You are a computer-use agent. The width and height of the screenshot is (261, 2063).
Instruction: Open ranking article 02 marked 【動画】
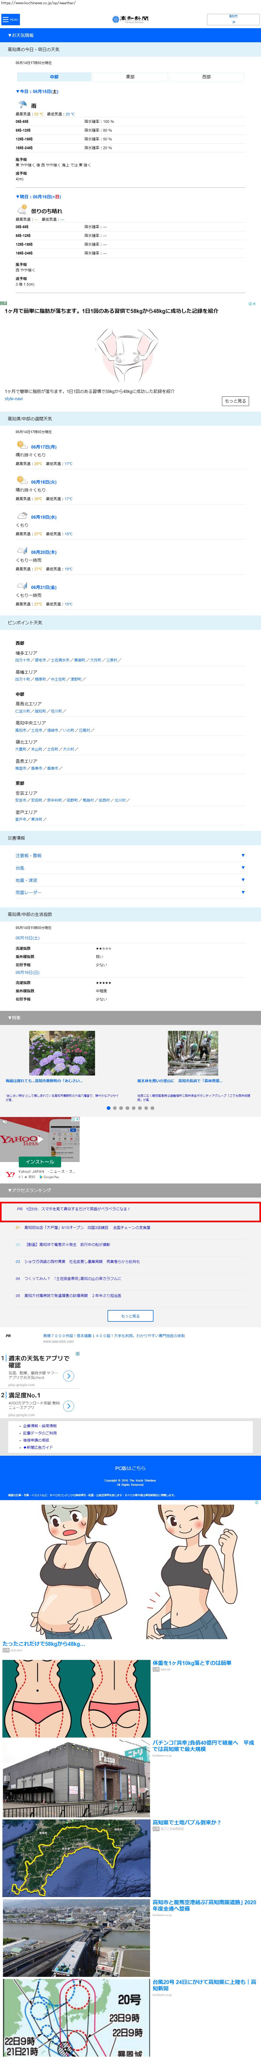point(67,1245)
